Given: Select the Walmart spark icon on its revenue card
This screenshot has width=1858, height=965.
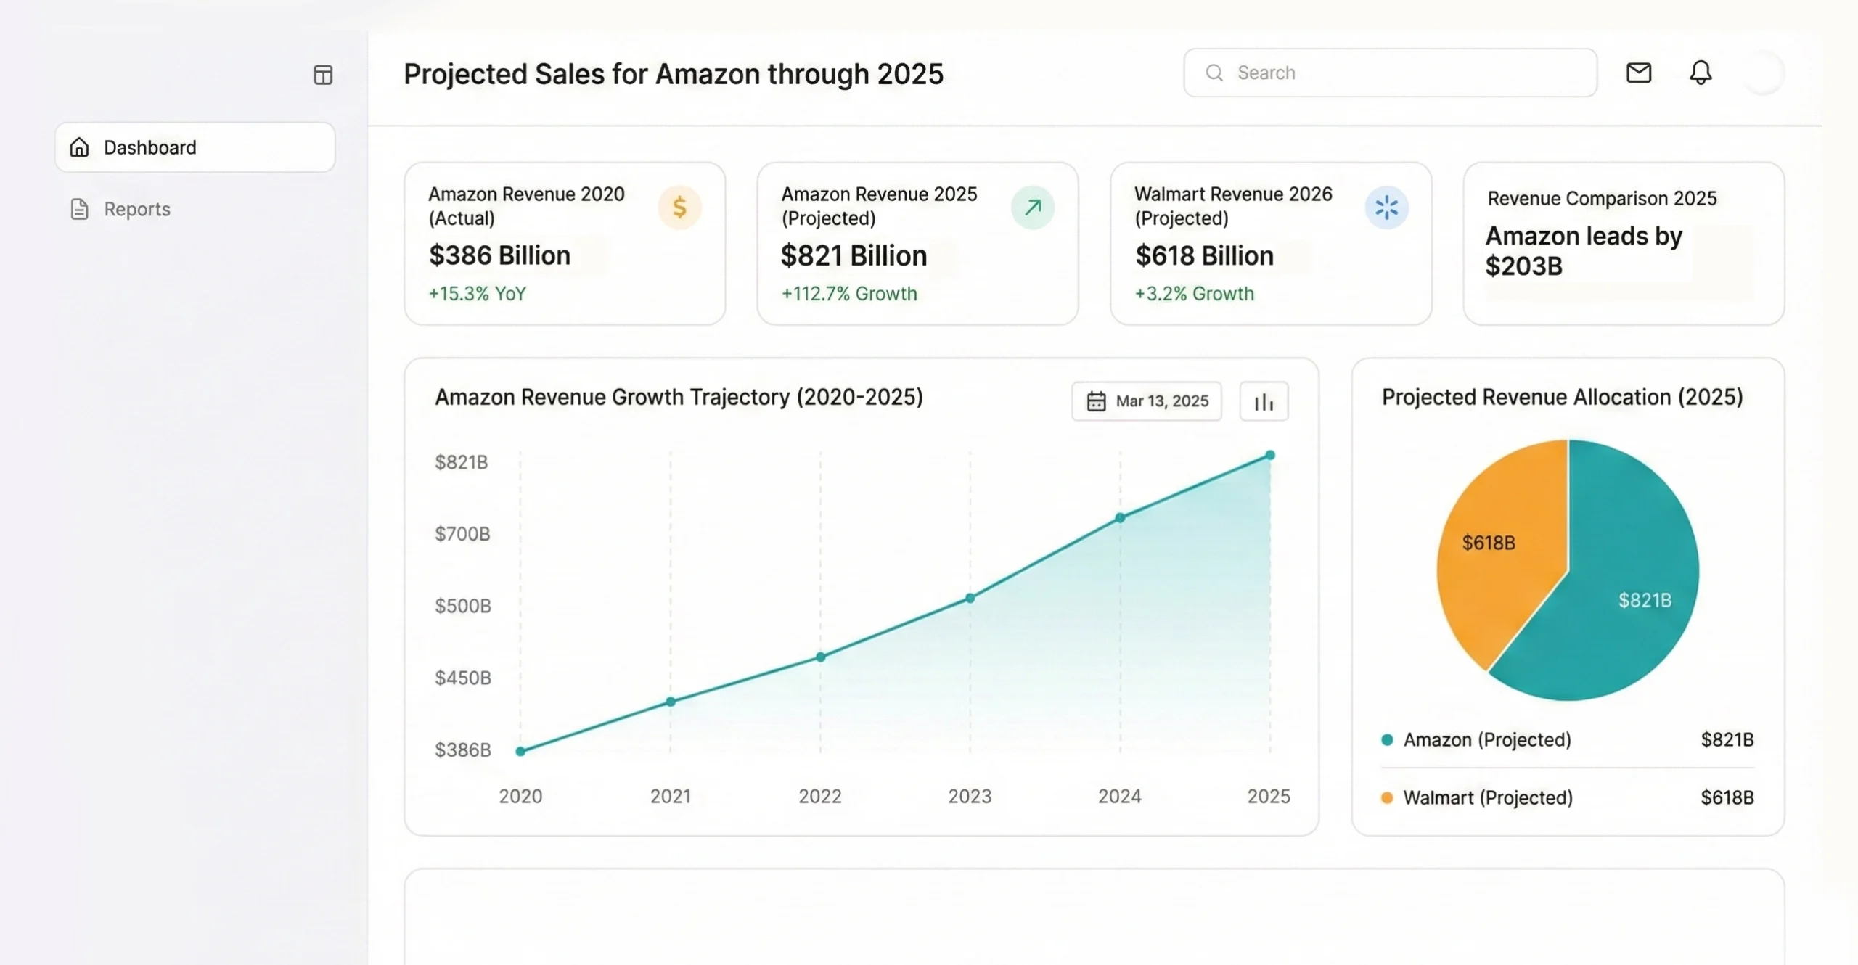Looking at the screenshot, I should [x=1386, y=208].
